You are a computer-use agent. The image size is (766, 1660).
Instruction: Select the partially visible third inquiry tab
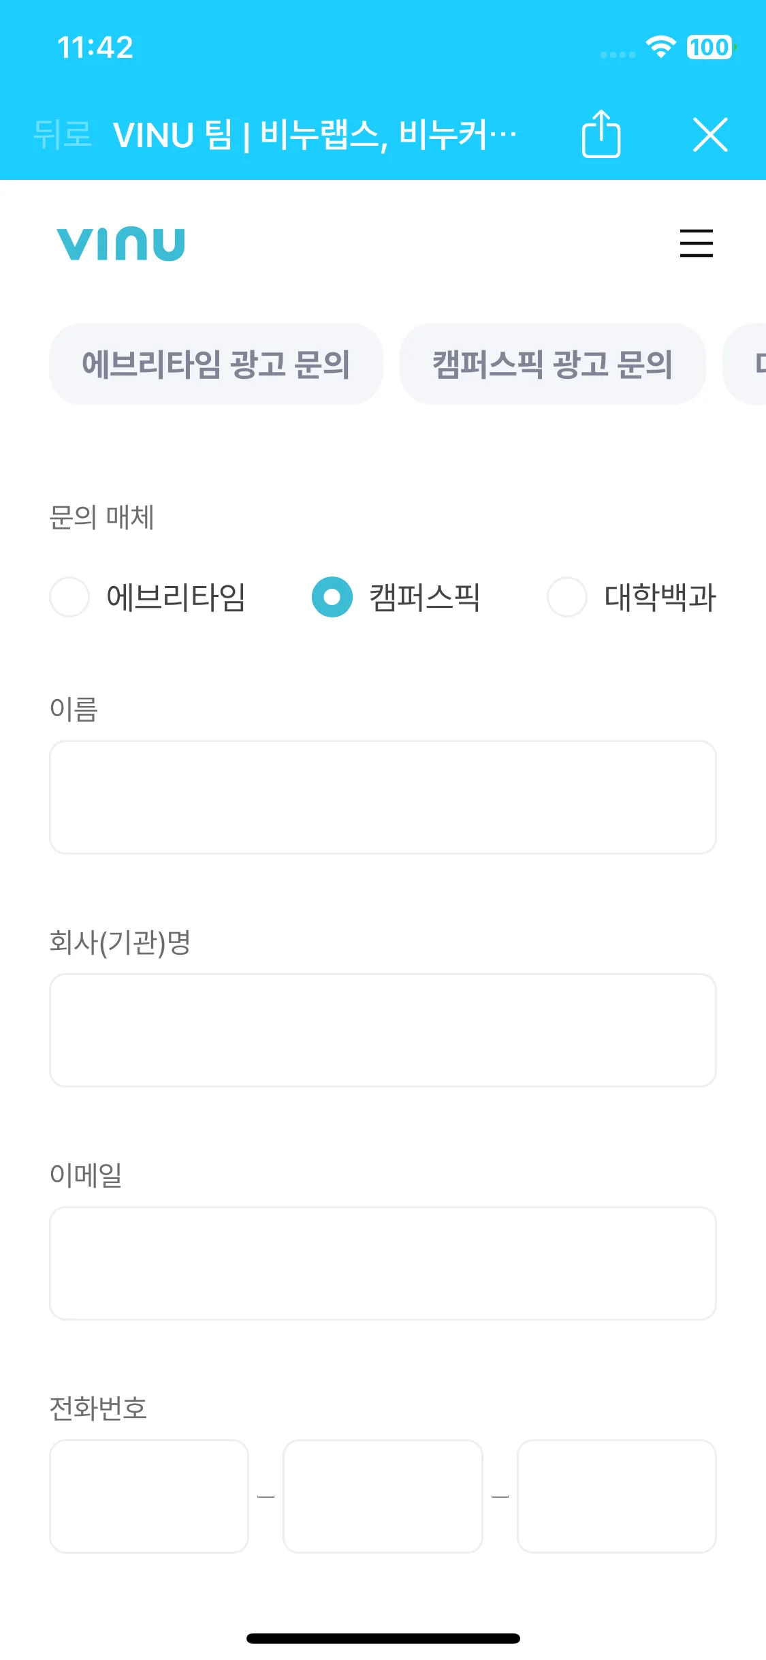[744, 364]
